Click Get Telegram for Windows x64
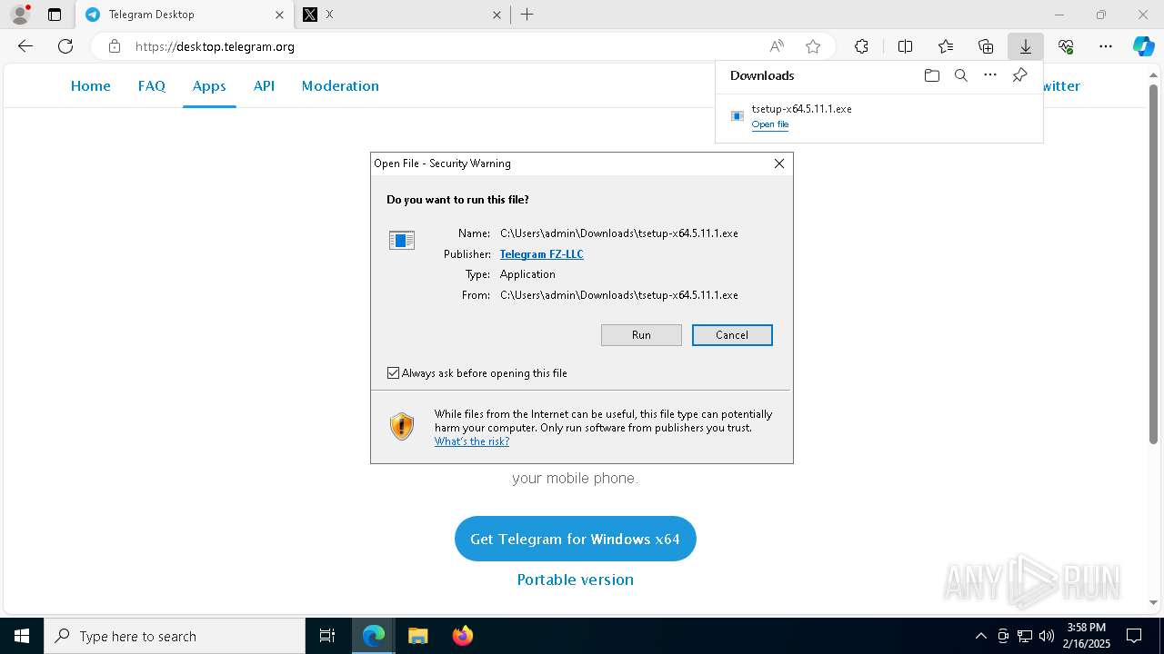1164x654 pixels. [x=575, y=539]
